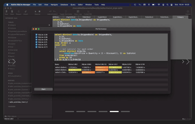The height and width of the screenshot is (124, 195).
Task: Expand the Order table node
Action: (9, 47)
